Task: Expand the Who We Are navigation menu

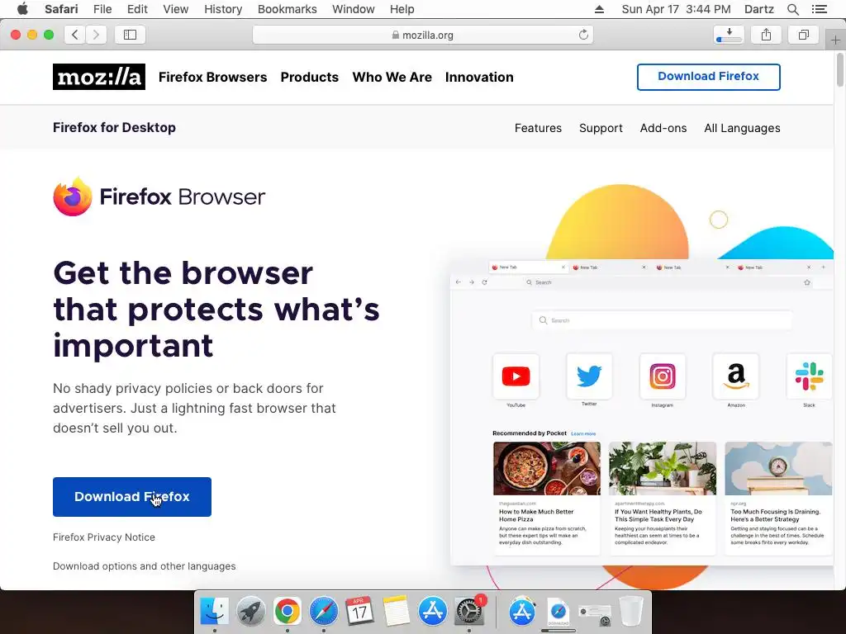Action: pyautogui.click(x=392, y=77)
